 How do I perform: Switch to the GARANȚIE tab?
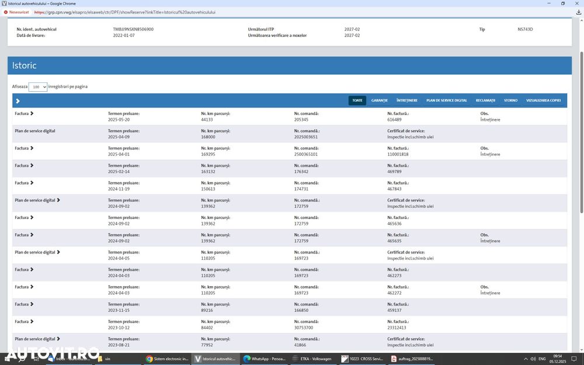point(379,100)
